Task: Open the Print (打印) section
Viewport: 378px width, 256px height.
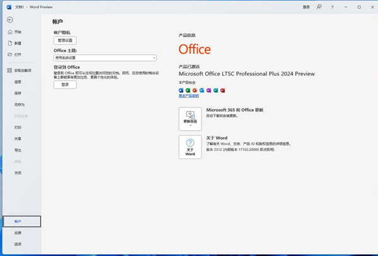Action: [18, 128]
